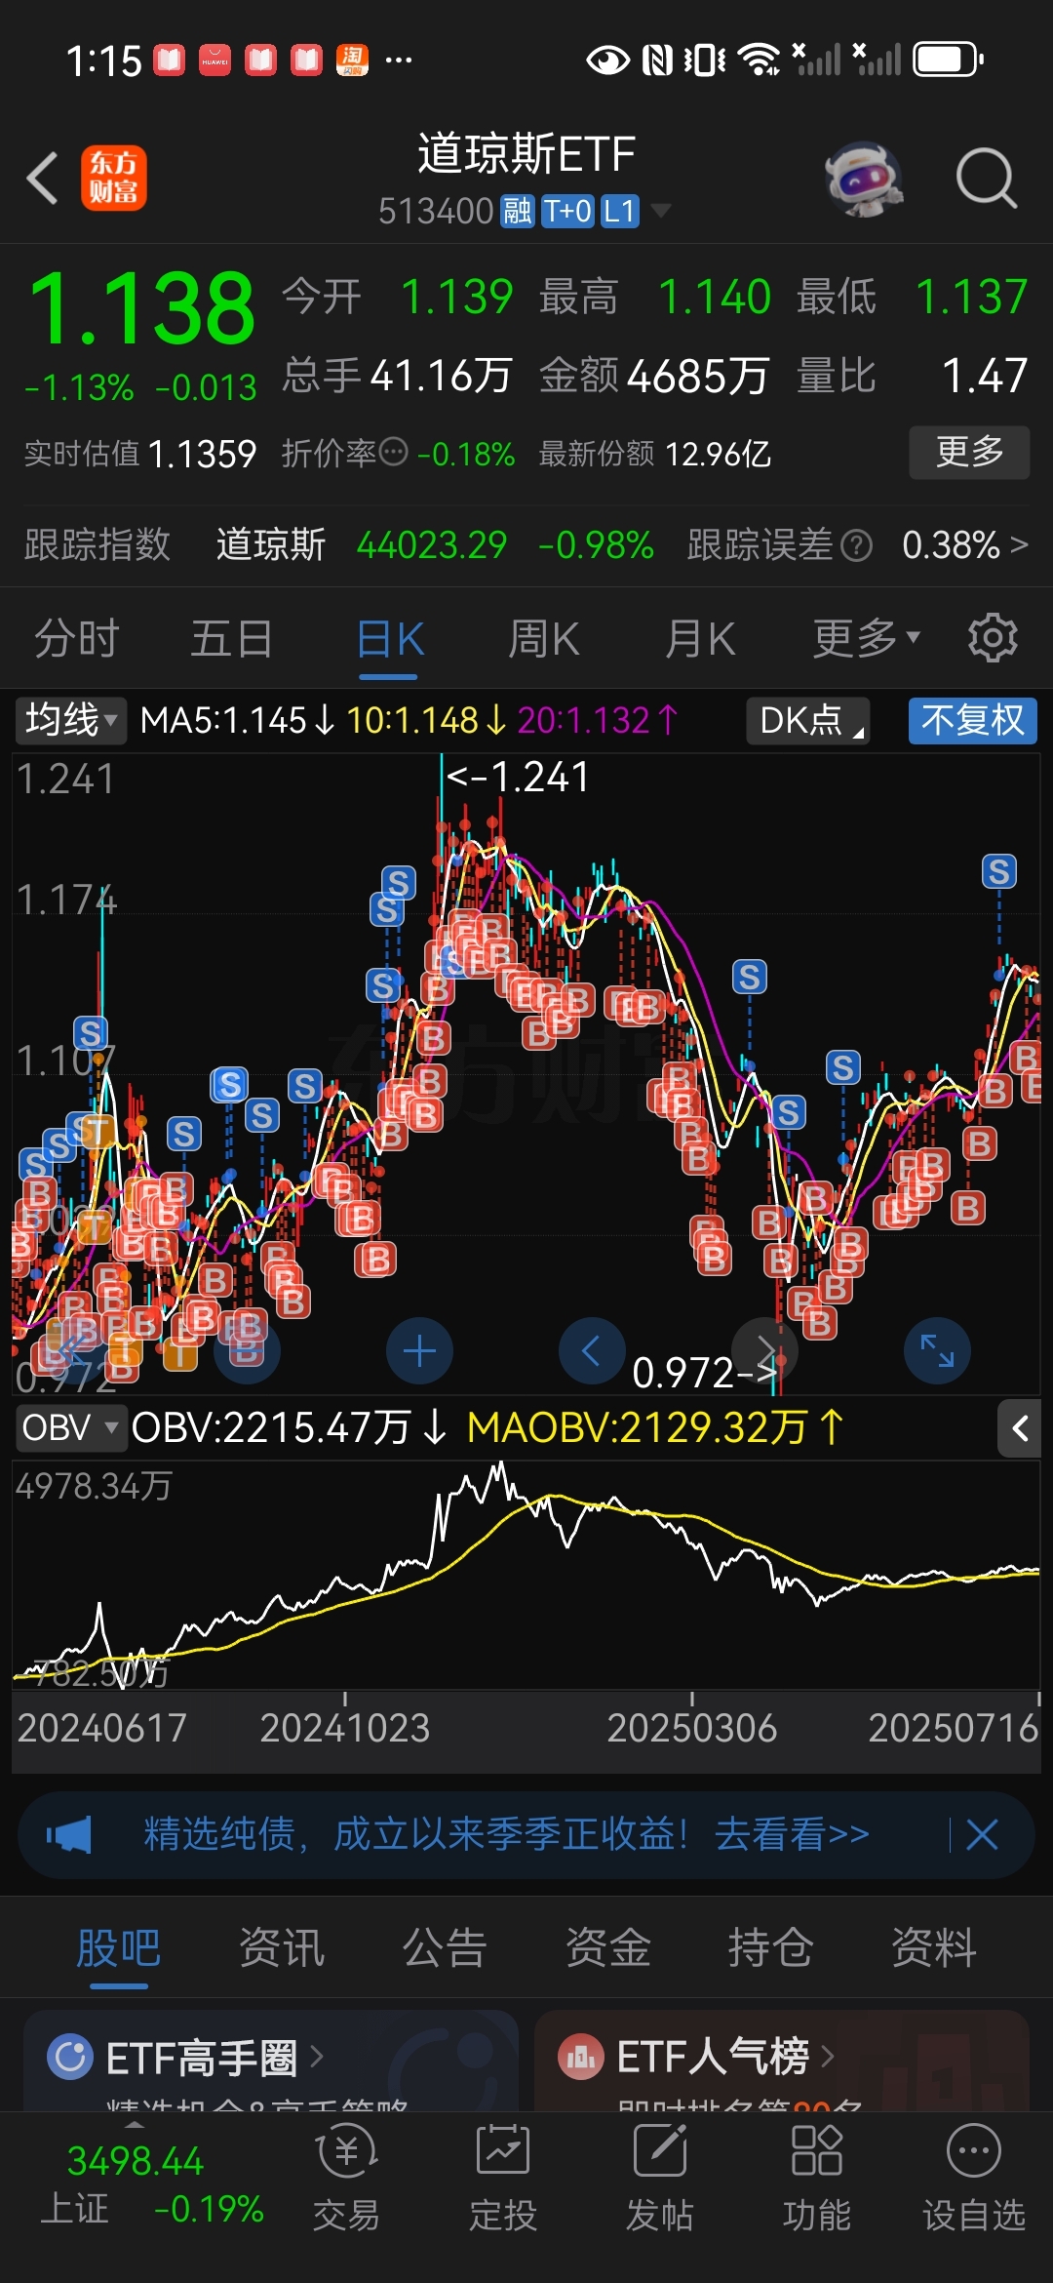Open 持仓 holdings tab
This screenshot has height=2283, width=1053.
click(x=771, y=1948)
